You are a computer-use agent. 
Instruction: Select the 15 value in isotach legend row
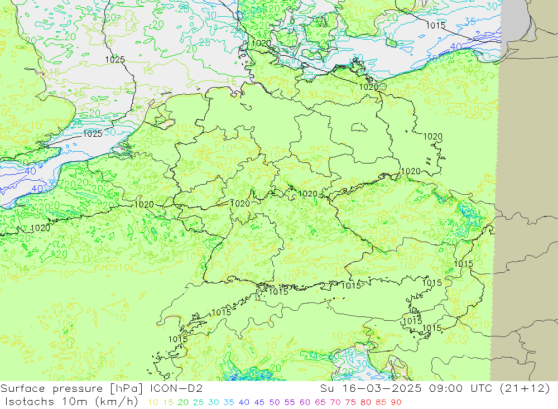pos(168,402)
